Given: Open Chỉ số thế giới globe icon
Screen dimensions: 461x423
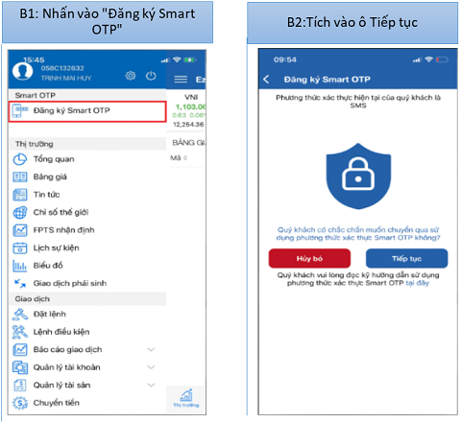Looking at the screenshot, I should [20, 212].
